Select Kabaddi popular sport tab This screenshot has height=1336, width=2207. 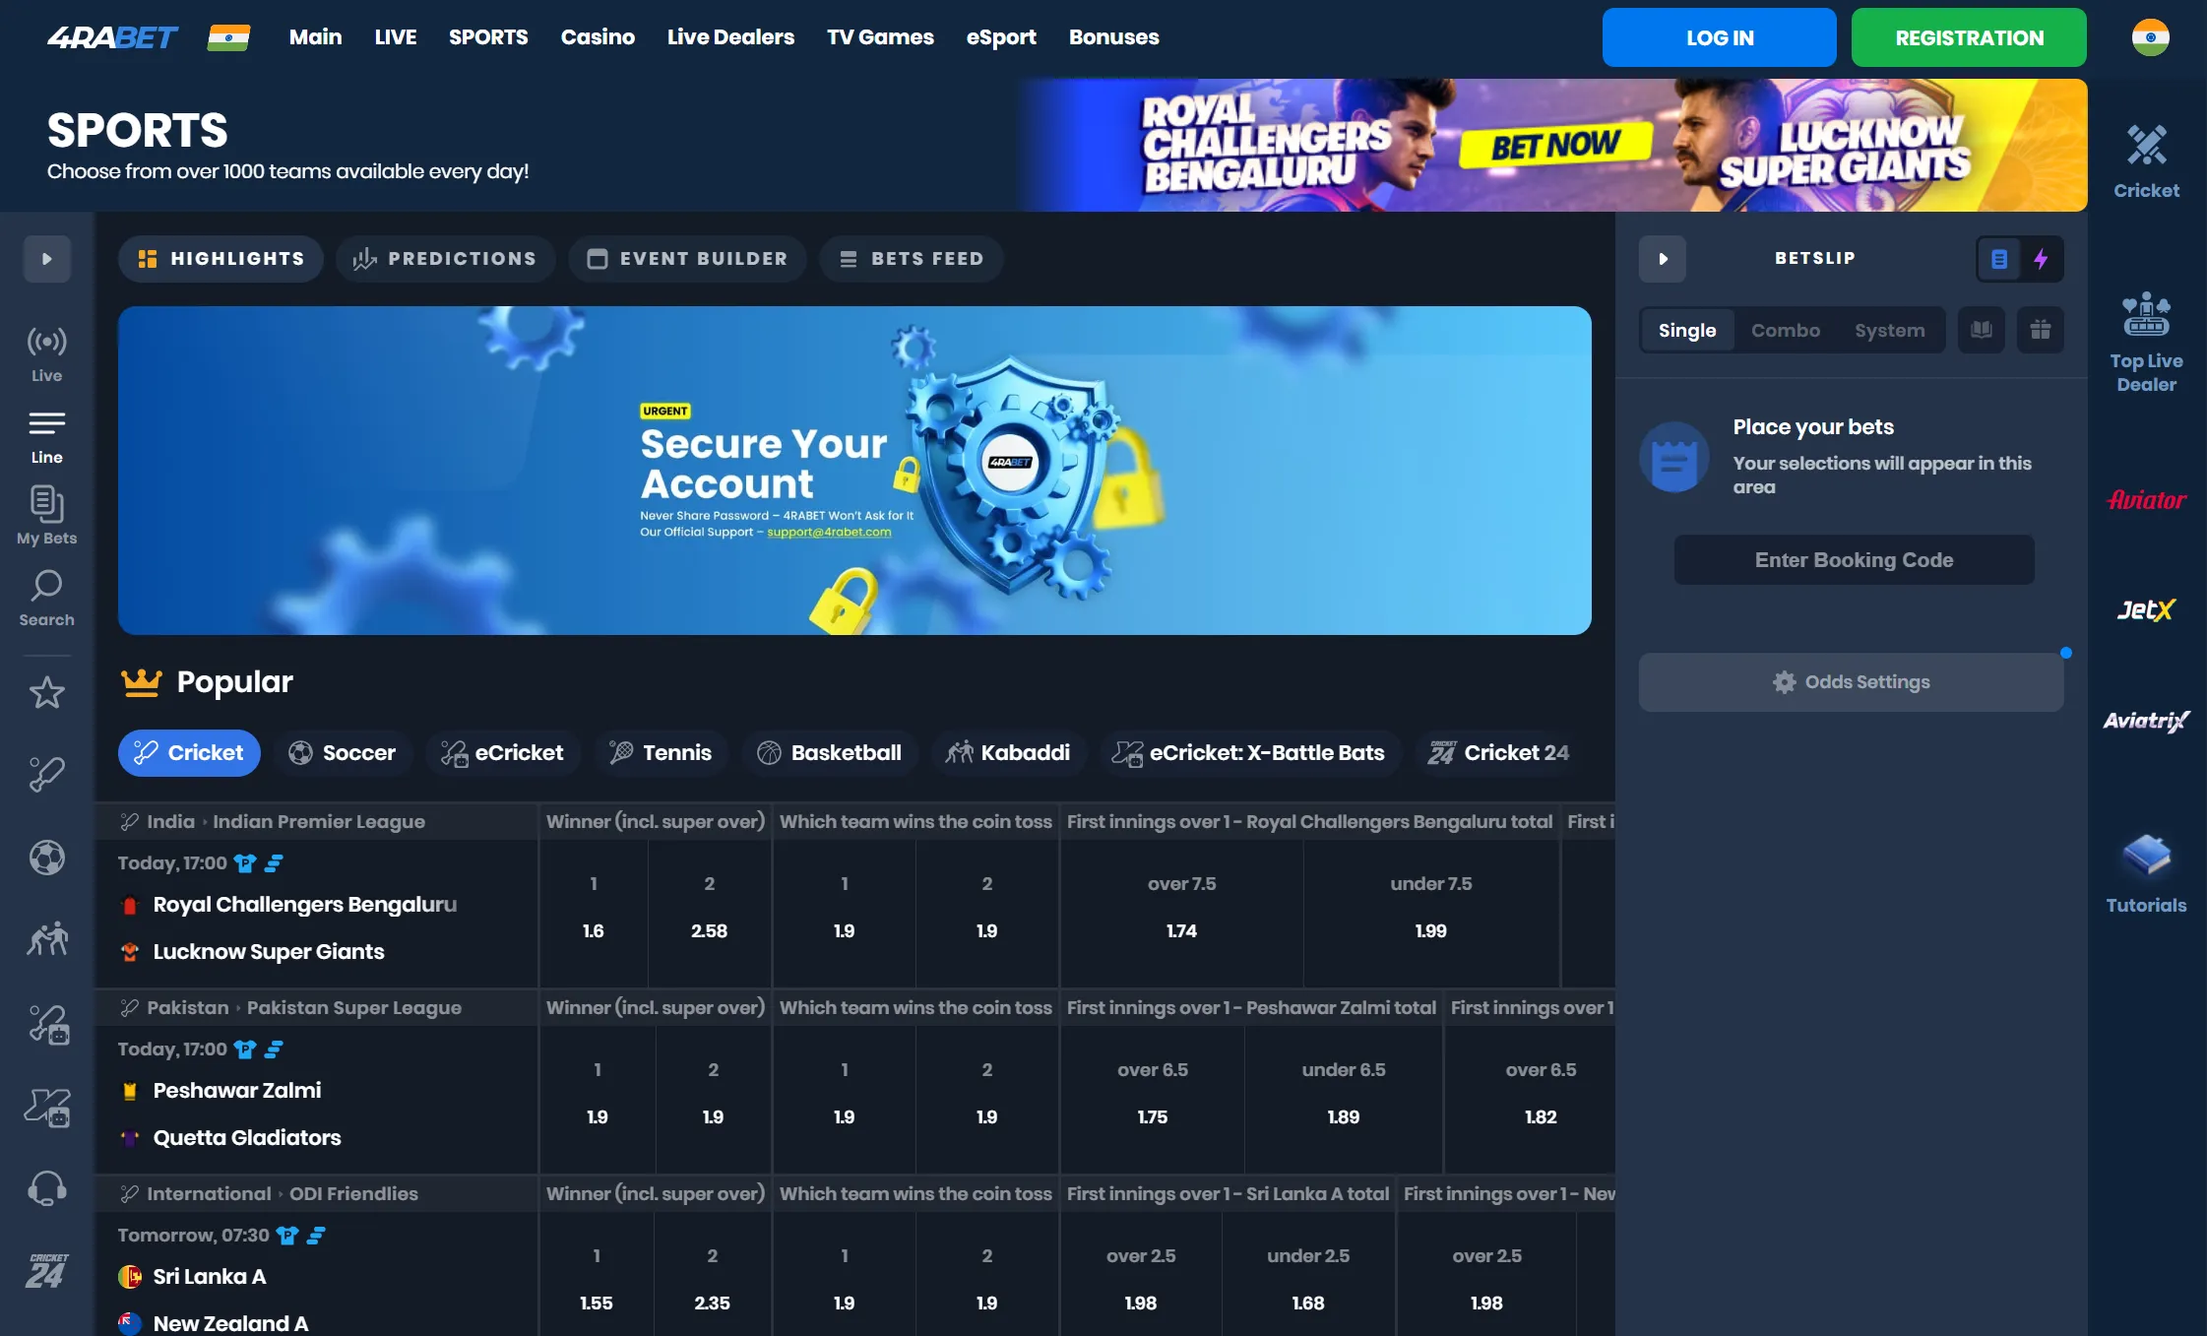pos(1008,753)
